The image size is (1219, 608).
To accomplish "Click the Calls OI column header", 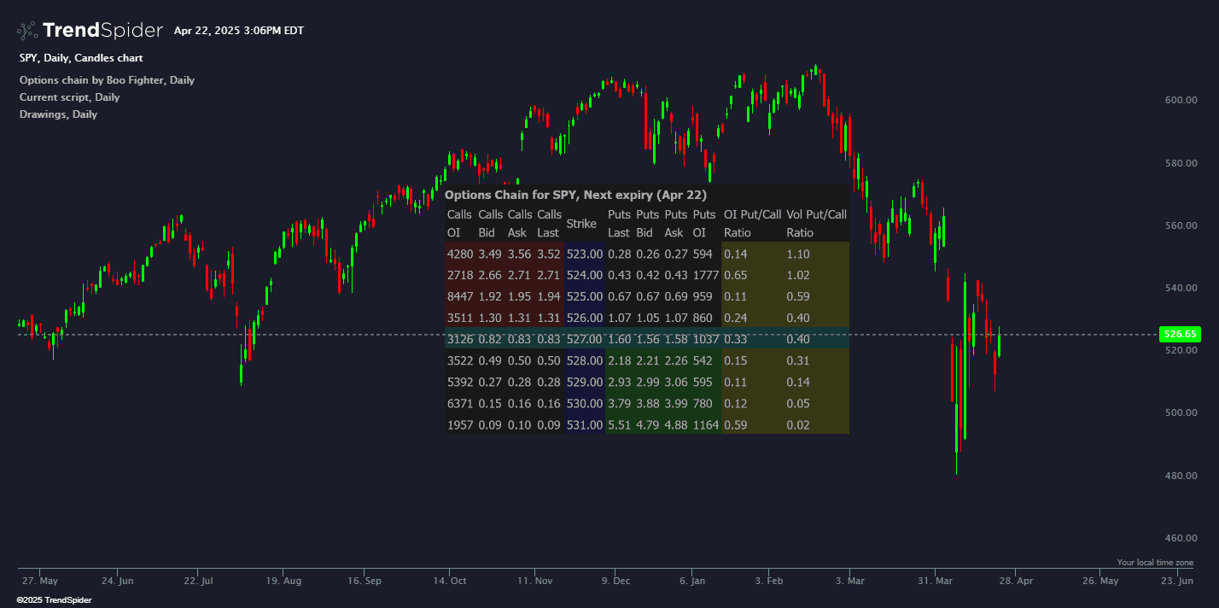I will click(459, 224).
